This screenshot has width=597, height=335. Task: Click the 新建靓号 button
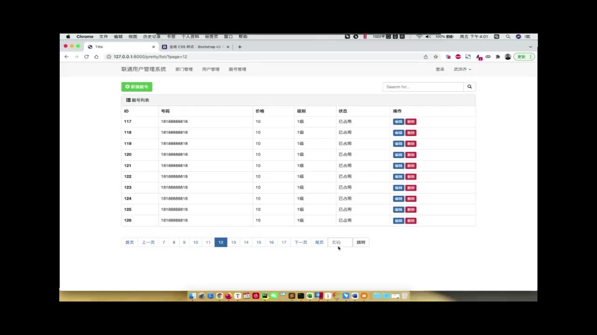point(137,87)
